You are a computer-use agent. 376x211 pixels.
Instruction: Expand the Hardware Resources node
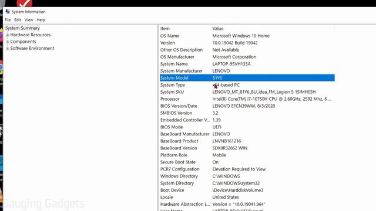point(8,35)
